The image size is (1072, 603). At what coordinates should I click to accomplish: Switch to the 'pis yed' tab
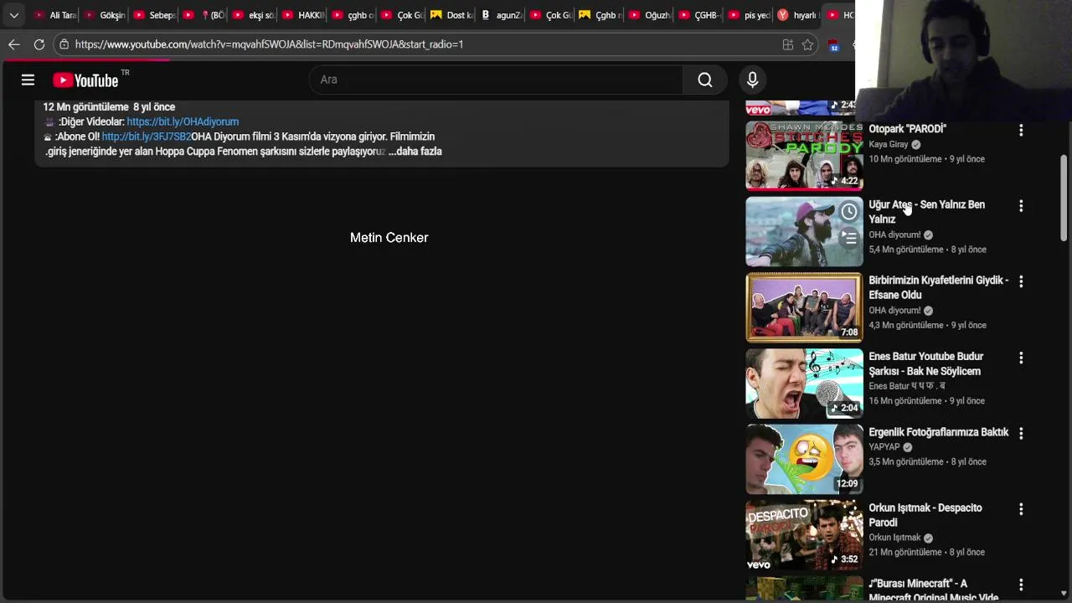pos(749,15)
